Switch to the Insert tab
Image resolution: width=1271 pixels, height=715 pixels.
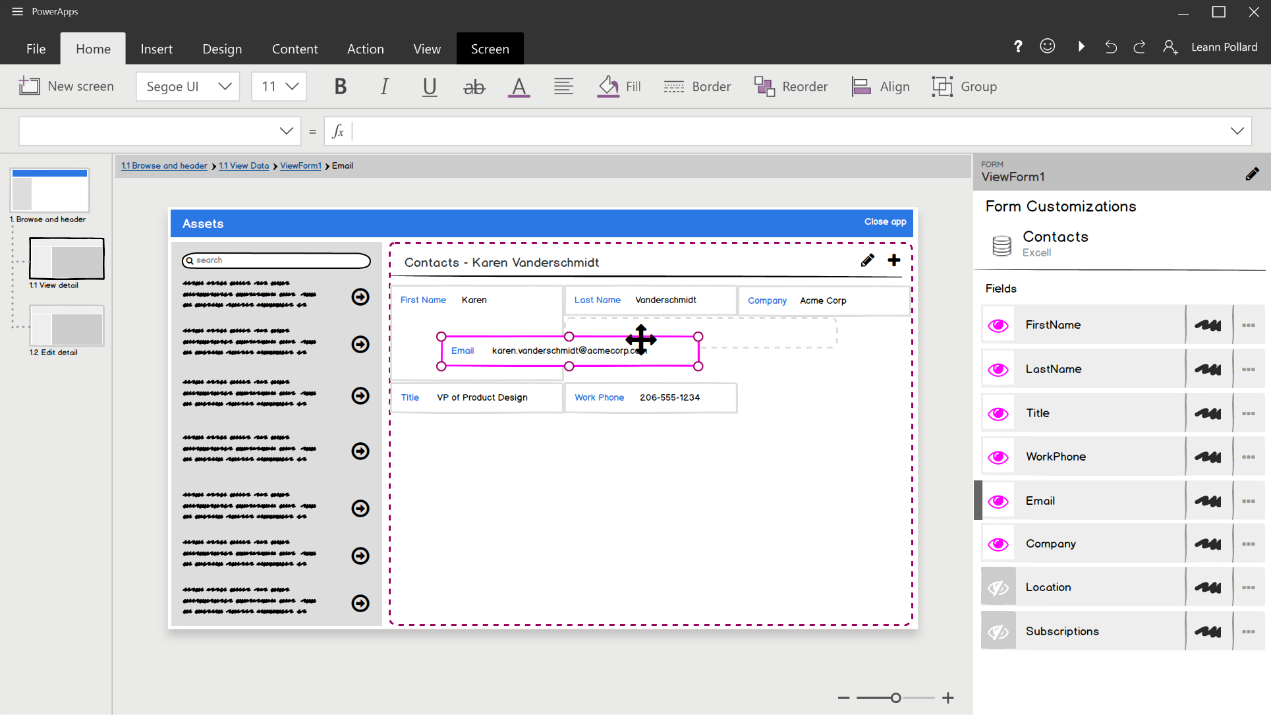tap(157, 49)
